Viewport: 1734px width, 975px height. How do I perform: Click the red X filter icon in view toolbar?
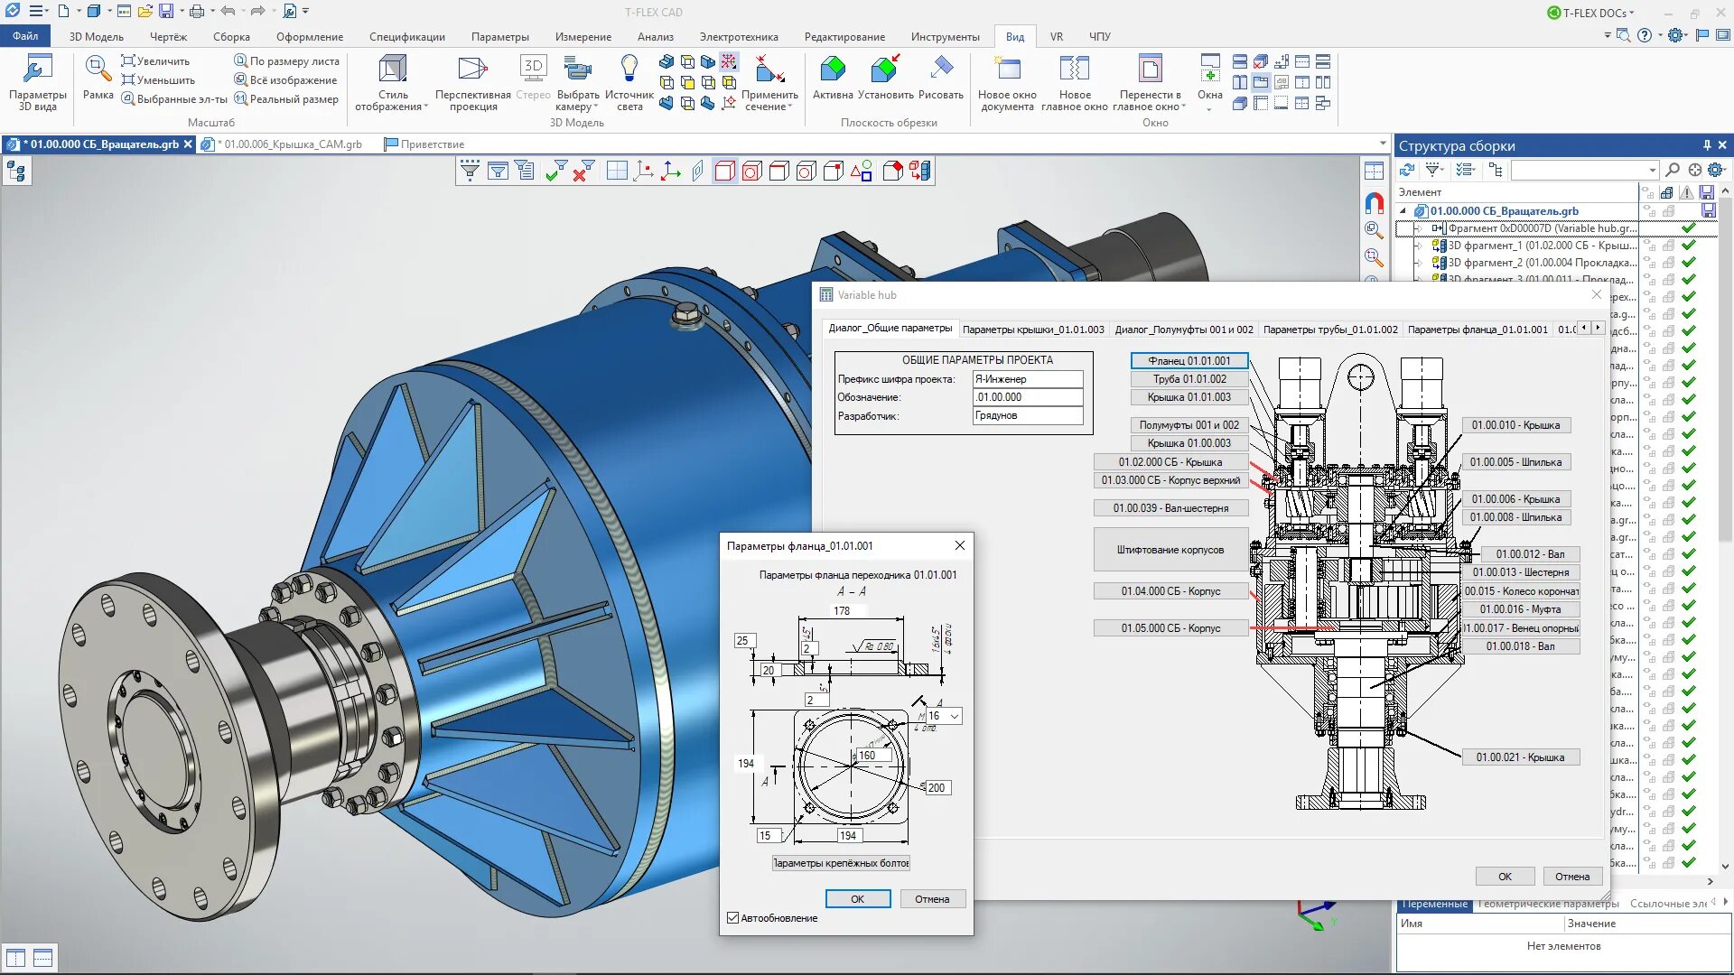point(583,171)
